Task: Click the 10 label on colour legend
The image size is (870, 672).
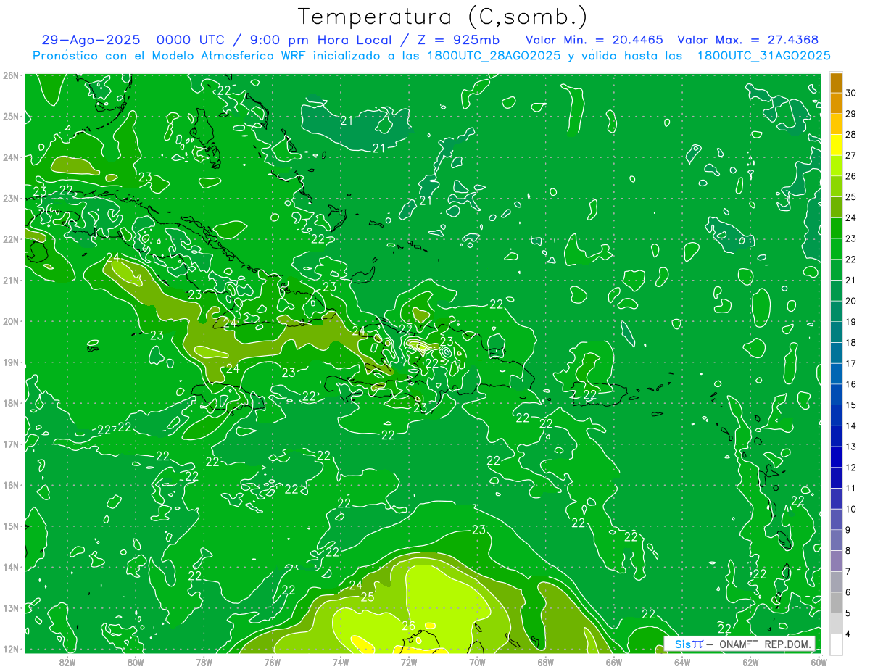Action: pos(850,509)
